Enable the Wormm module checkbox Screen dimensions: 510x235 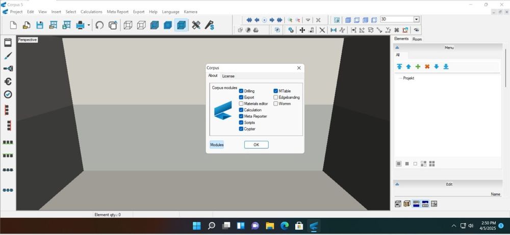pyautogui.click(x=276, y=103)
